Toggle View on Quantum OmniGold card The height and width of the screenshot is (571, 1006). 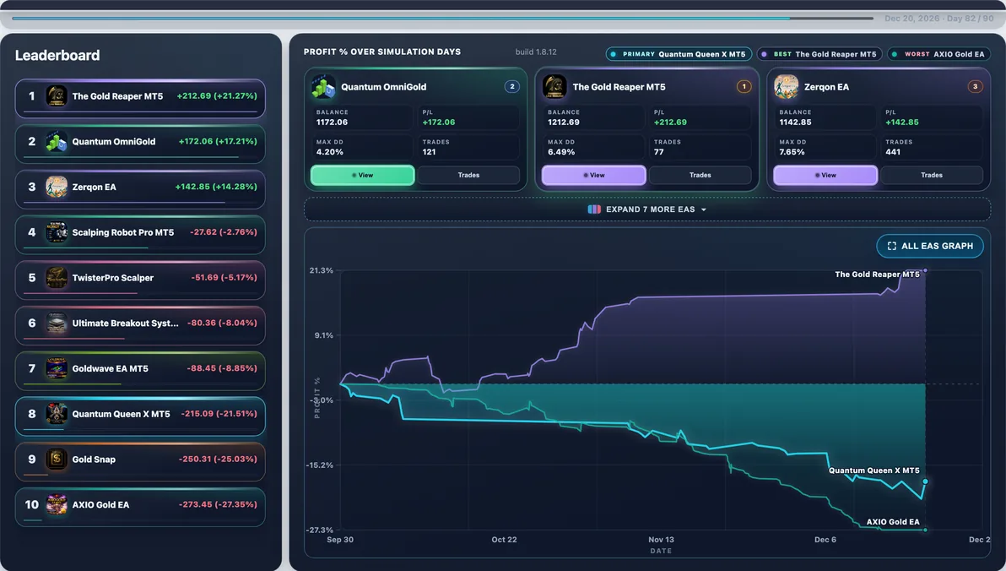tap(363, 176)
